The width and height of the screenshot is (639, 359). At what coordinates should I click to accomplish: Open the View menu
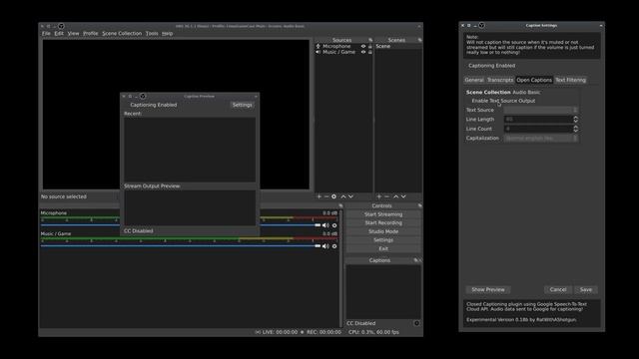(x=73, y=33)
